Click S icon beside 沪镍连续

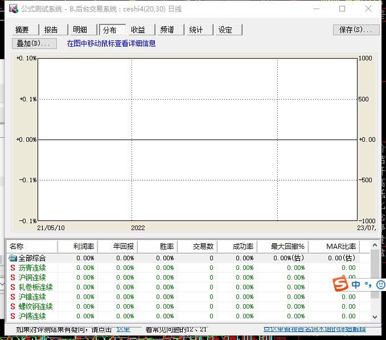13,297
